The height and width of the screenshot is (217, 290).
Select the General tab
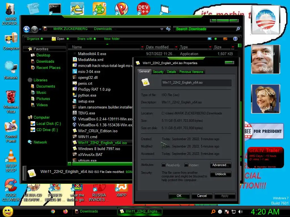pos(144,71)
